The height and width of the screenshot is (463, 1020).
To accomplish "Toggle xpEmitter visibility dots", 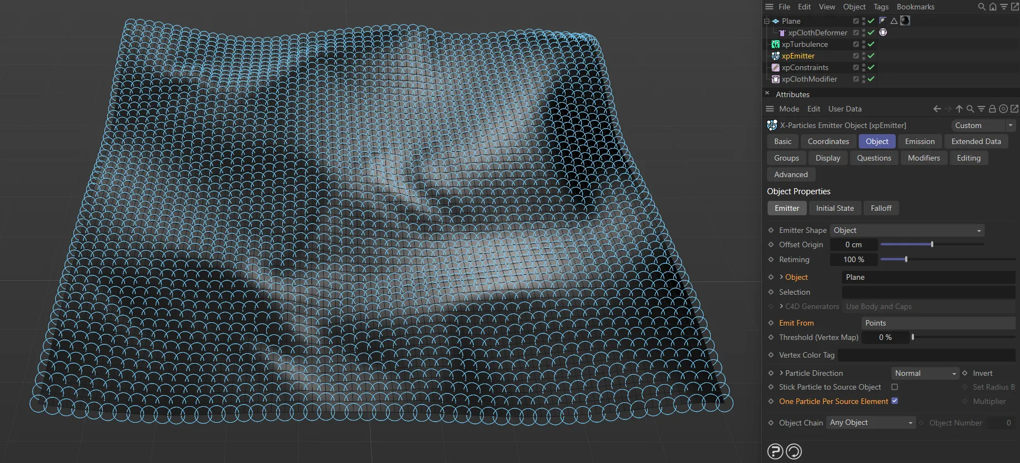I will 864,56.
